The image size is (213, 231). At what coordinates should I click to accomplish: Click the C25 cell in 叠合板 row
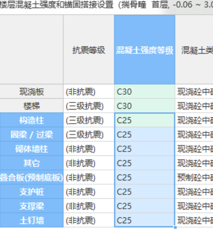click(x=144, y=178)
